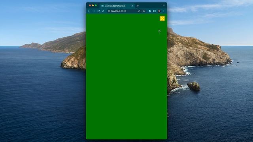Image resolution: width=253 pixels, height=142 pixels.
Task: Close the localhost:8000/#contact tab
Action: click(132, 6)
